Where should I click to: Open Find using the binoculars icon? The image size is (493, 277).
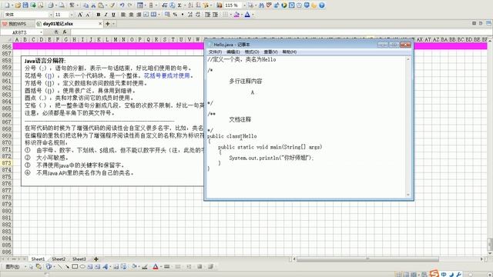click(x=261, y=5)
